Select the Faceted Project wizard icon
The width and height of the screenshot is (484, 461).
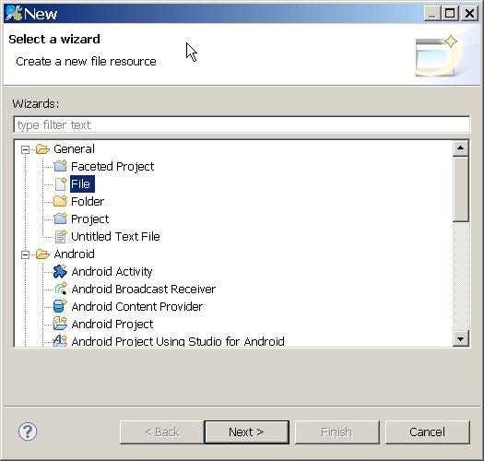pos(60,166)
